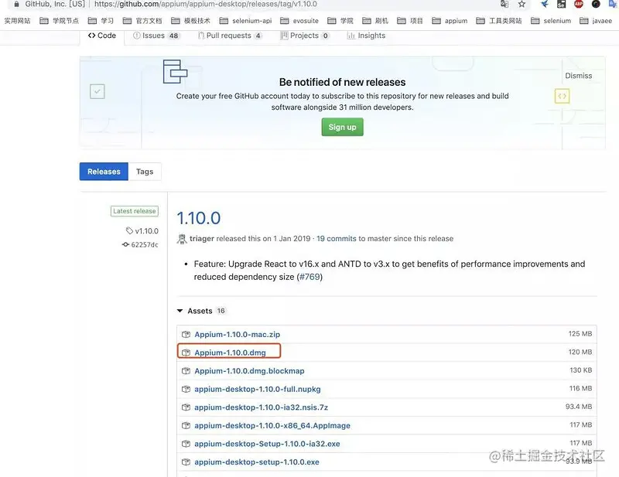The height and width of the screenshot is (477, 619).
Task: Click package icon beside Appium-1.10.0.dmg
Action: (186, 353)
